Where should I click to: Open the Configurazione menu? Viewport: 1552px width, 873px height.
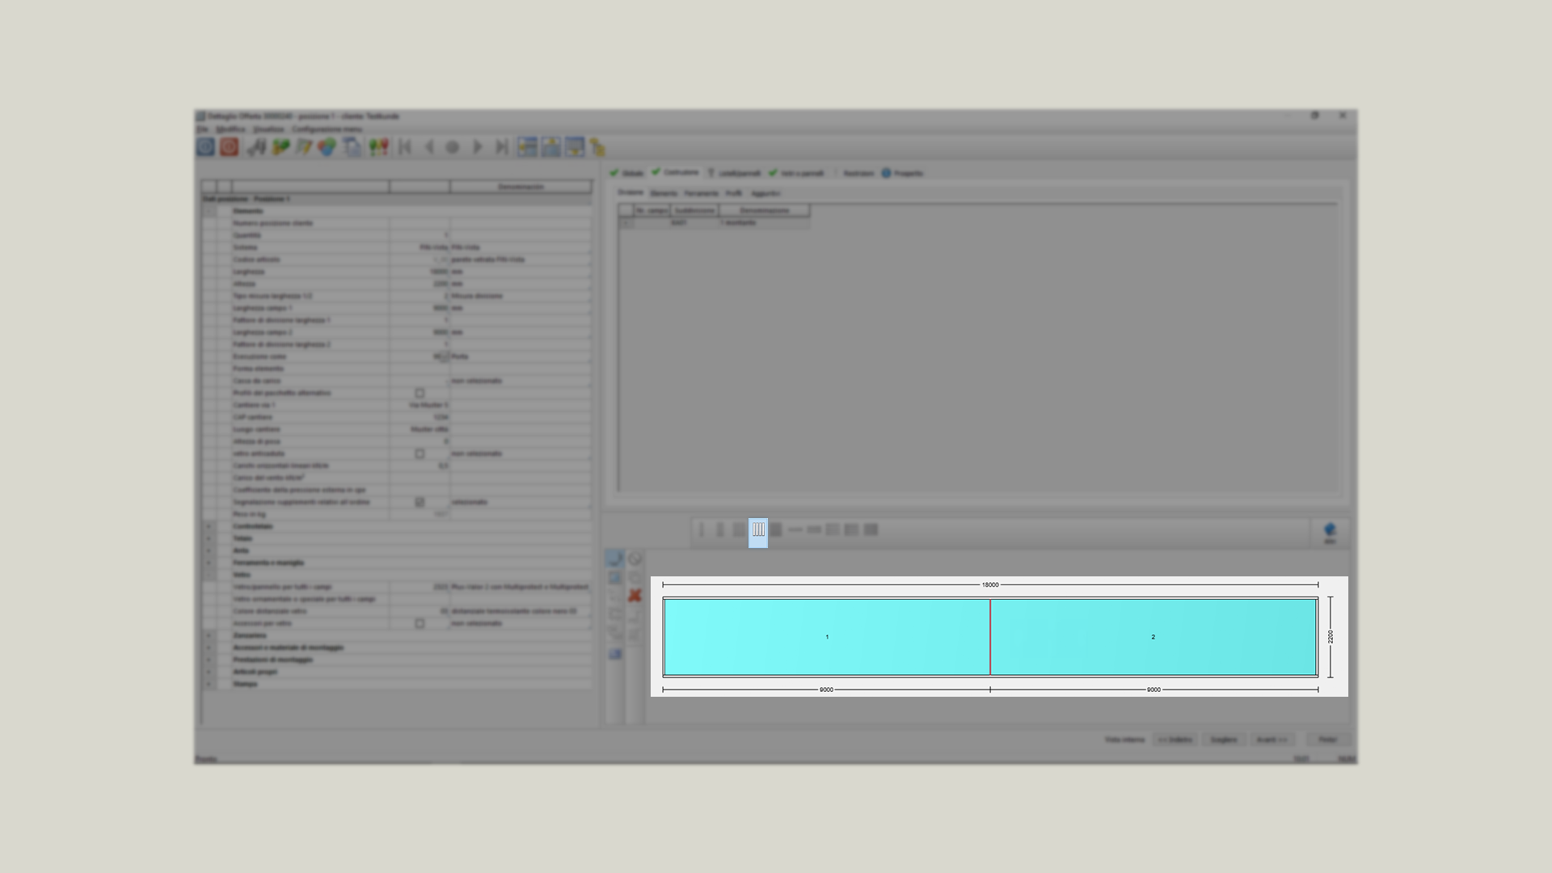(x=327, y=129)
